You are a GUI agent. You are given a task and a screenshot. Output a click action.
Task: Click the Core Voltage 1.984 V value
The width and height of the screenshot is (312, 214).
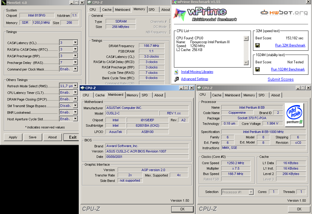pos(272,124)
